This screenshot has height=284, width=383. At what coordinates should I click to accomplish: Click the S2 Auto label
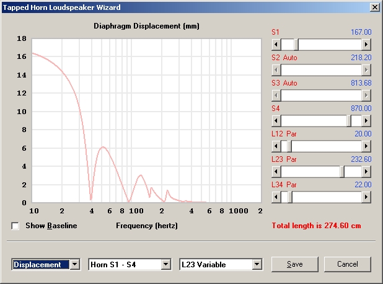tap(284, 58)
